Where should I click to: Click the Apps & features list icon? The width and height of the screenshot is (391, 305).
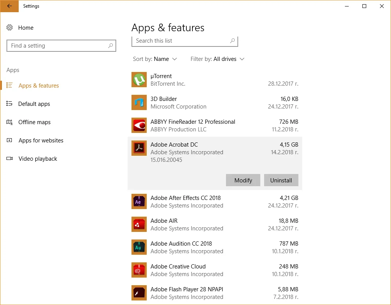click(x=10, y=85)
